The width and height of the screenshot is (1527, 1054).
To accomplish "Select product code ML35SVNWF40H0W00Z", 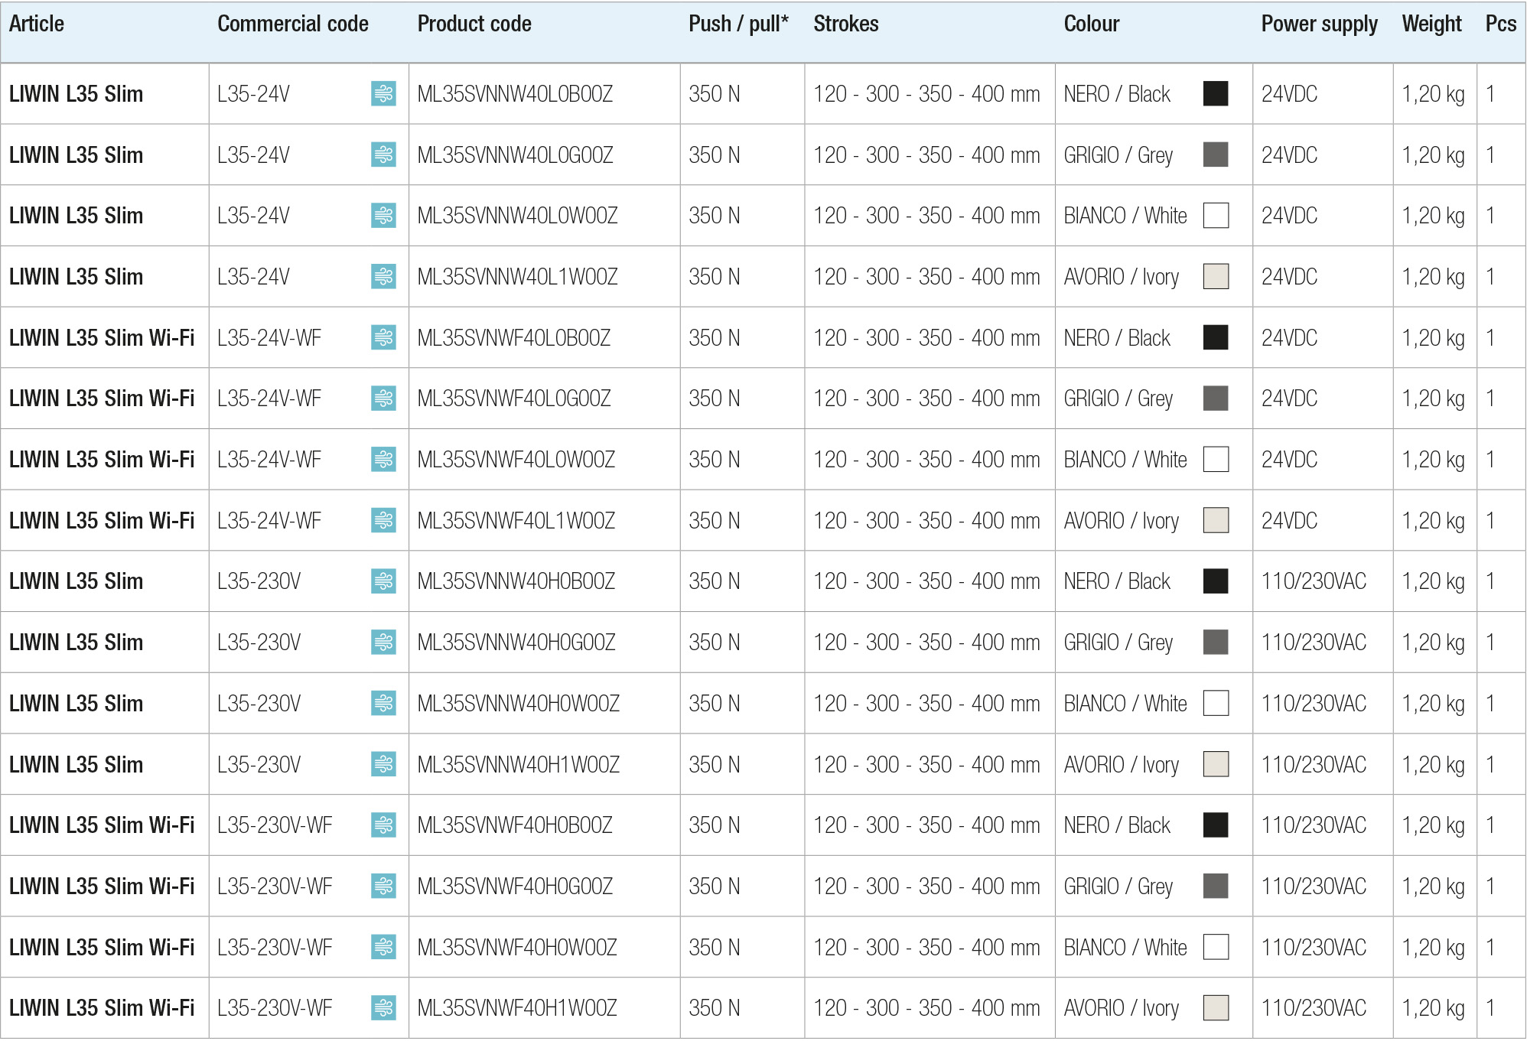I will click(517, 948).
